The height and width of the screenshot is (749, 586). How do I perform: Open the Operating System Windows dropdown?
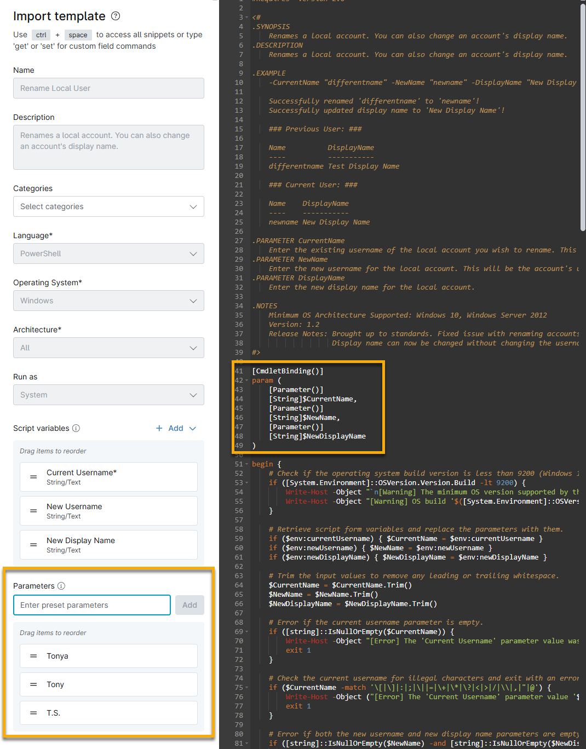click(108, 301)
